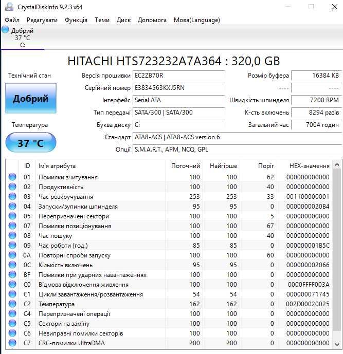Click status orb for attribute 08 Час пошуку

pos(12,235)
